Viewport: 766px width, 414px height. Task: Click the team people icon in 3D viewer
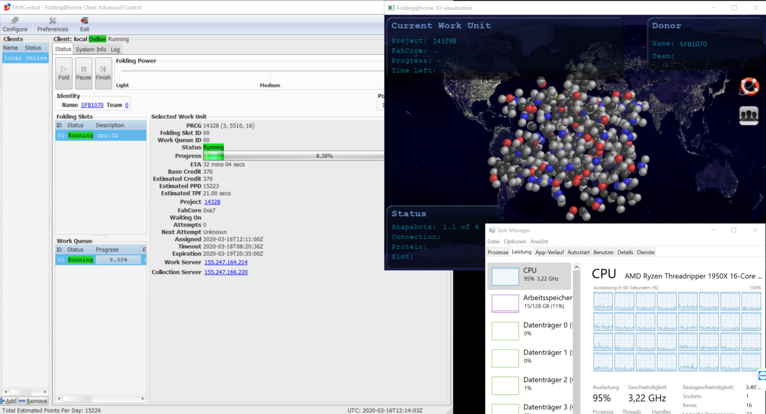(x=749, y=116)
